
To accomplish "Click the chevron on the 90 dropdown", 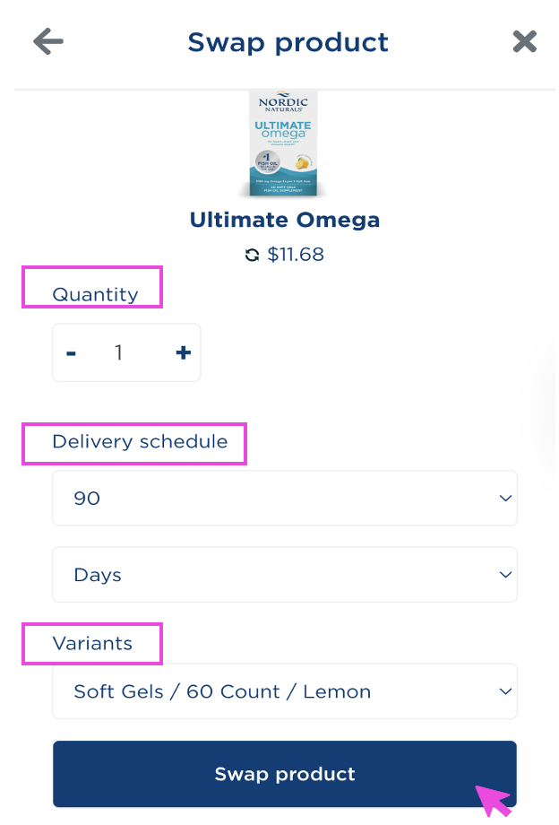I will coord(505,499).
